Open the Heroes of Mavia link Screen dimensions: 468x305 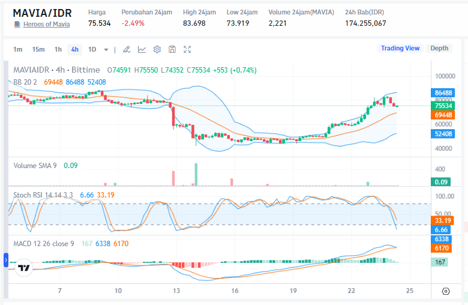pos(46,24)
